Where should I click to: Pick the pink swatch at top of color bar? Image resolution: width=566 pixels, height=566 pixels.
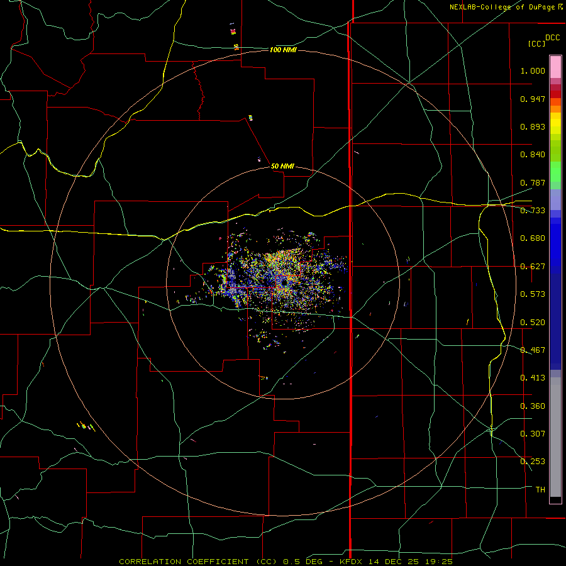coord(555,67)
